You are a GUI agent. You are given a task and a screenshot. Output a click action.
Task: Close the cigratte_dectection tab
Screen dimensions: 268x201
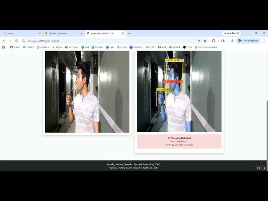click(81, 33)
